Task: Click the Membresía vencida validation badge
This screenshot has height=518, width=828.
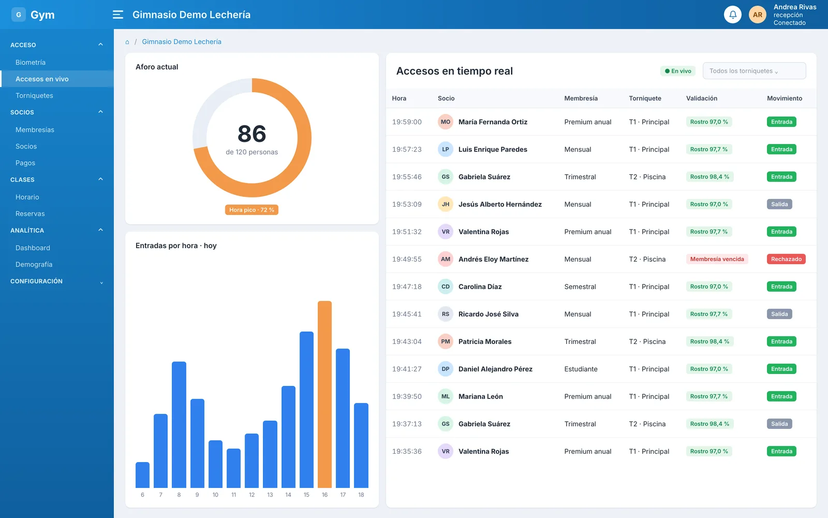Action: [717, 259]
